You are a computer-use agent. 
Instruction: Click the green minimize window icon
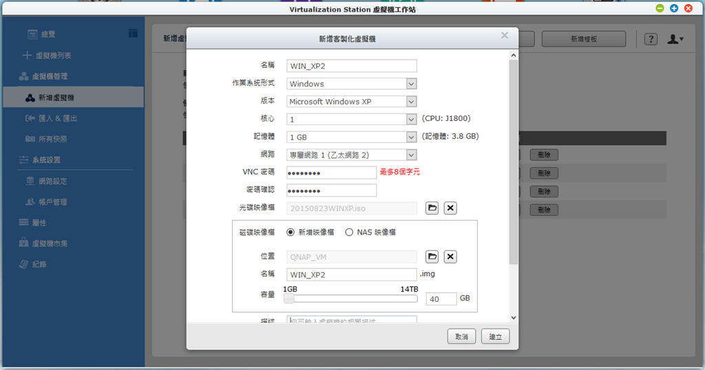pyautogui.click(x=660, y=8)
